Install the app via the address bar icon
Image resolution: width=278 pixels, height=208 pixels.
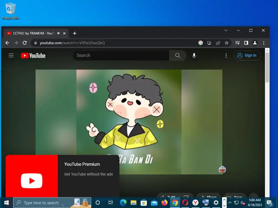click(209, 43)
